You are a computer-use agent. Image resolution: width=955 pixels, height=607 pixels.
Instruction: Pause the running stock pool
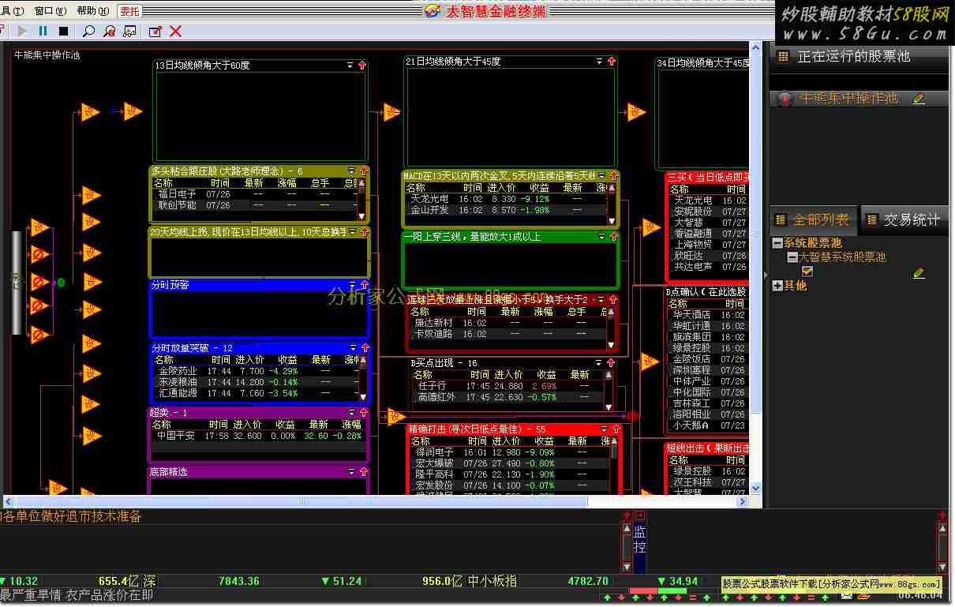tap(43, 31)
